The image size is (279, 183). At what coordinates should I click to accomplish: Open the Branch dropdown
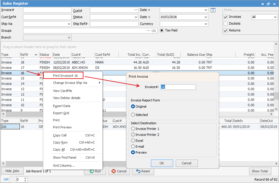[x=69, y=38]
